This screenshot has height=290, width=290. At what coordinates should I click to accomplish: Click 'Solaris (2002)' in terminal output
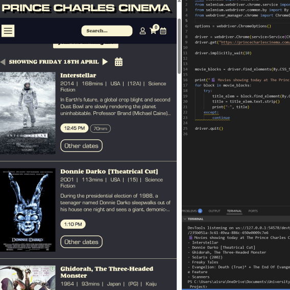[207, 257]
